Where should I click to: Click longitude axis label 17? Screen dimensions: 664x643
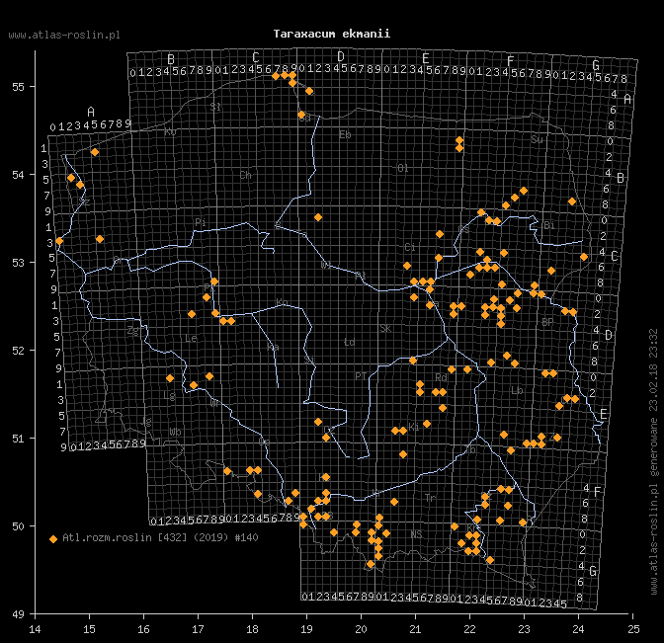198,629
